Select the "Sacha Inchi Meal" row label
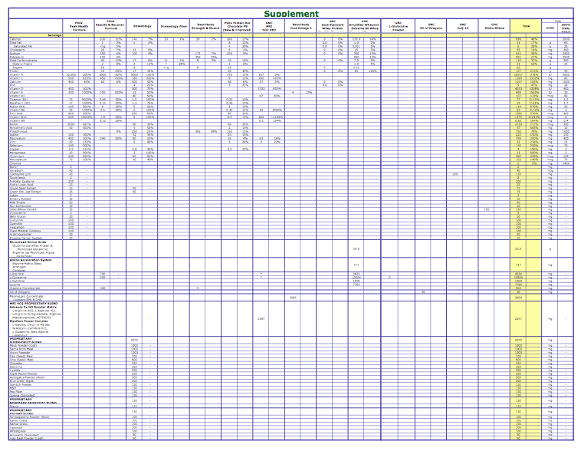 pyautogui.click(x=21, y=349)
